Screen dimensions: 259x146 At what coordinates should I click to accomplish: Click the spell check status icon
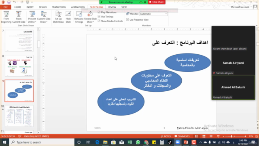point(20,136)
